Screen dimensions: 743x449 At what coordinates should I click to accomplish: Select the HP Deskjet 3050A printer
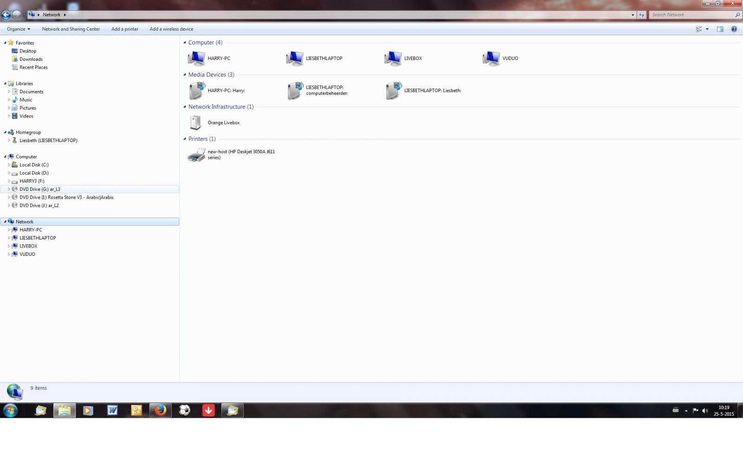click(196, 155)
